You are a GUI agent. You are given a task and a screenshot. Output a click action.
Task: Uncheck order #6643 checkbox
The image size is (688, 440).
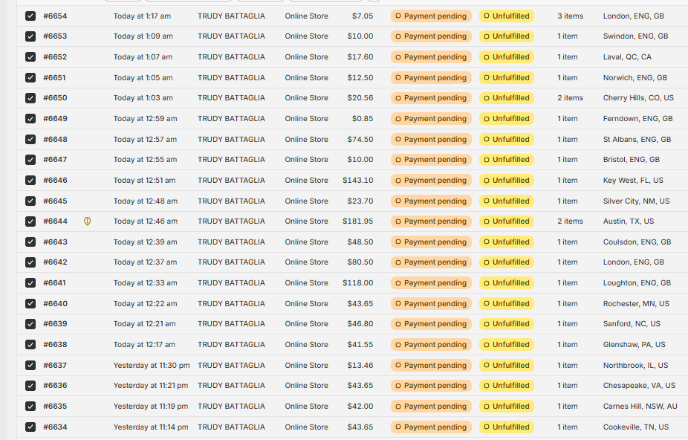point(30,242)
